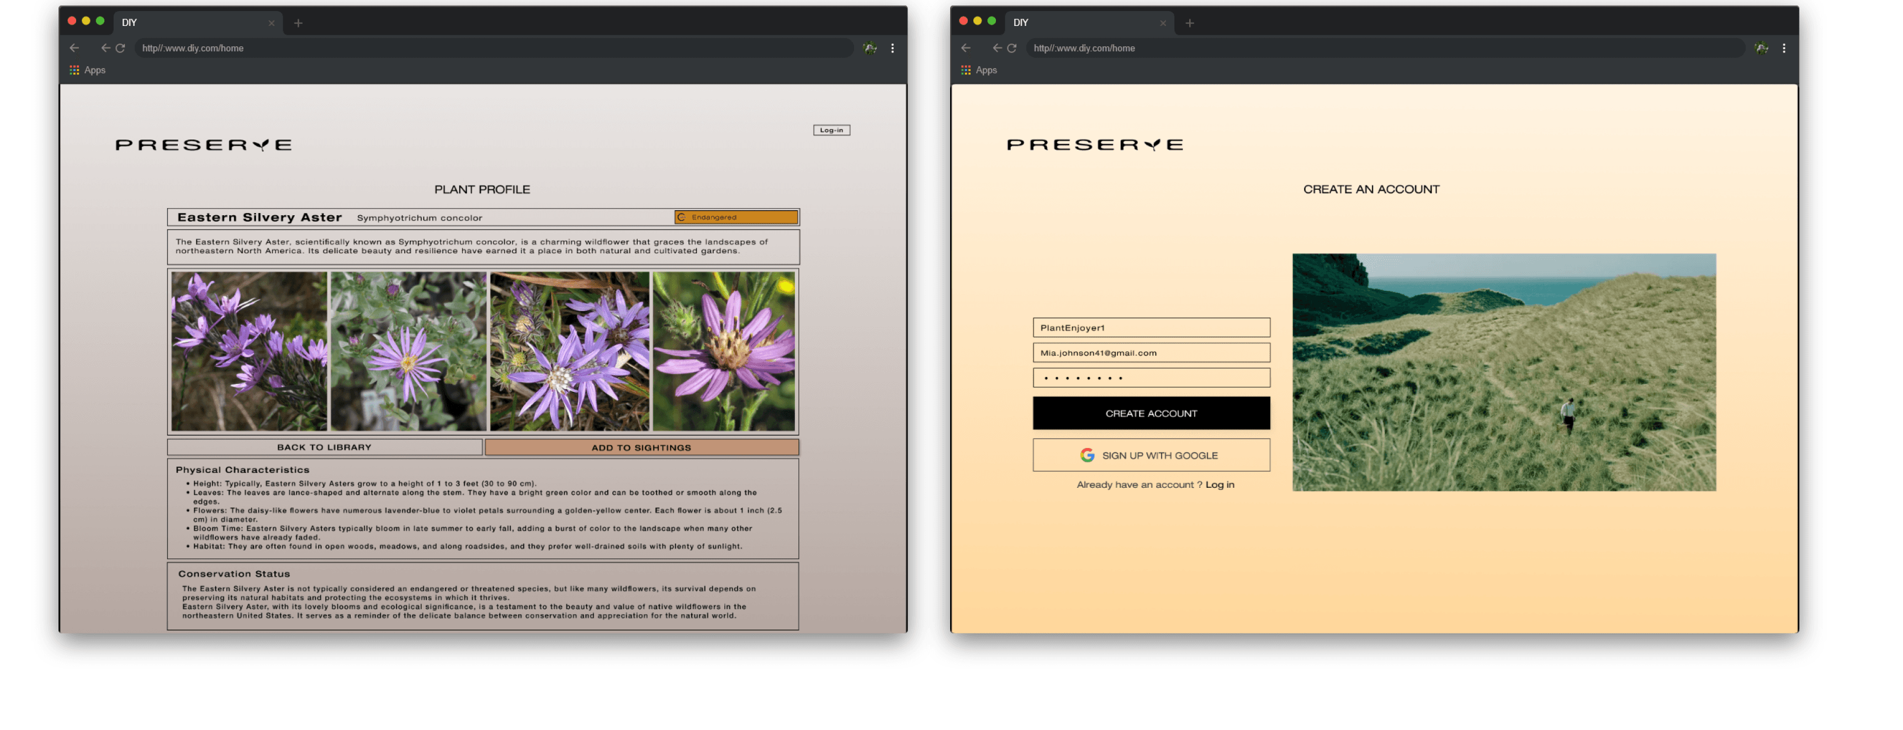Viewport: 1903px width, 730px height.
Task: Click extension icon in left browser toolbar
Action: (870, 48)
